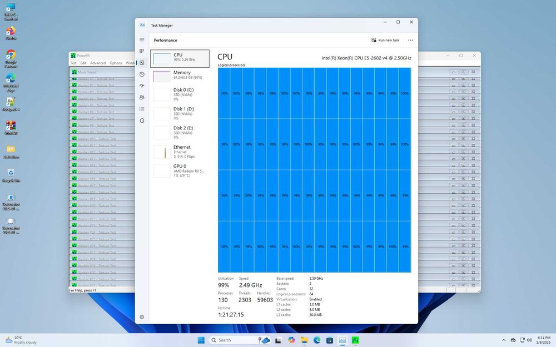Switch to Users page in Task Manager
Screen dimensions: 556x347
point(142,97)
